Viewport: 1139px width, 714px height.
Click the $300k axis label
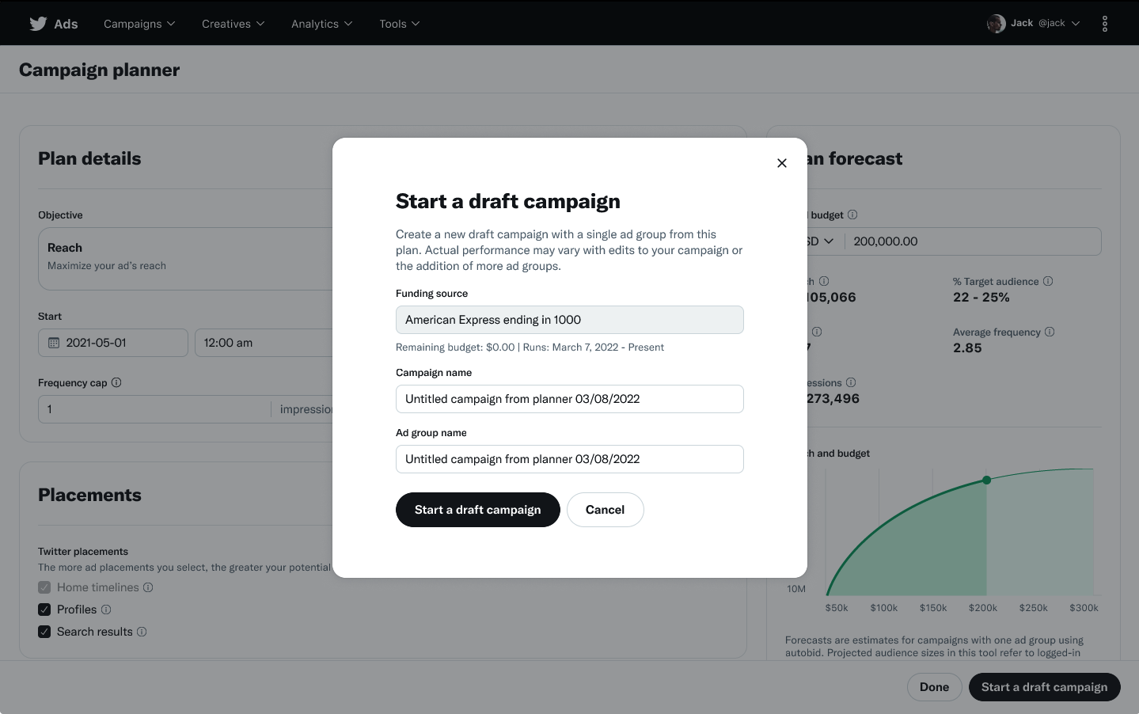1084,608
